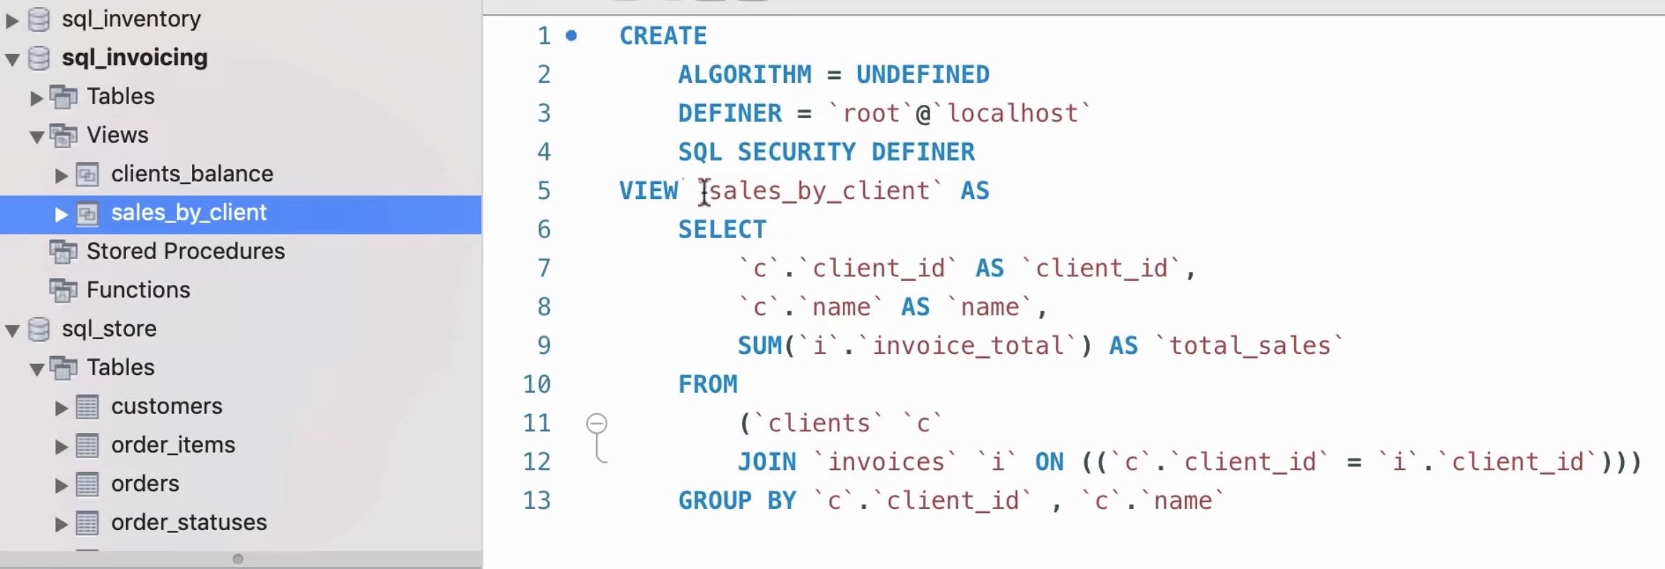This screenshot has width=1665, height=569.
Task: Click the customers table icon
Action: (87, 407)
